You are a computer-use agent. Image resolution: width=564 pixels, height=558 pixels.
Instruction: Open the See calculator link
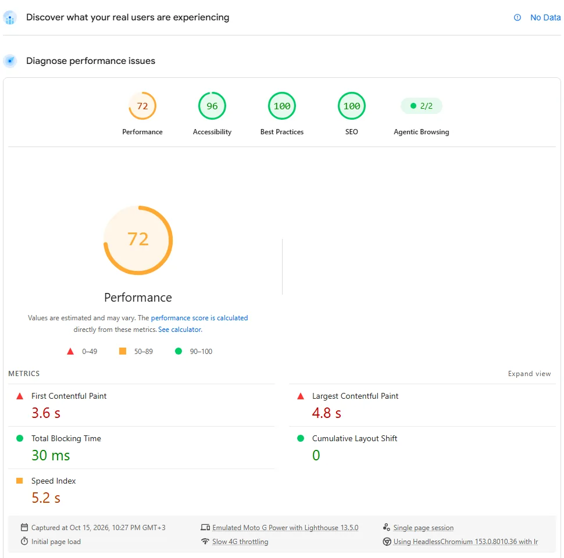pyautogui.click(x=180, y=330)
